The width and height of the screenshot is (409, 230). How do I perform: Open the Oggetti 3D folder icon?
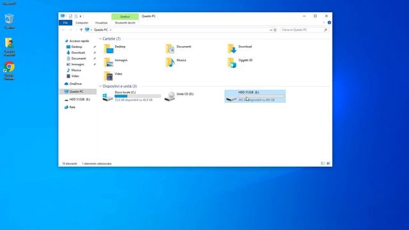pos(232,63)
